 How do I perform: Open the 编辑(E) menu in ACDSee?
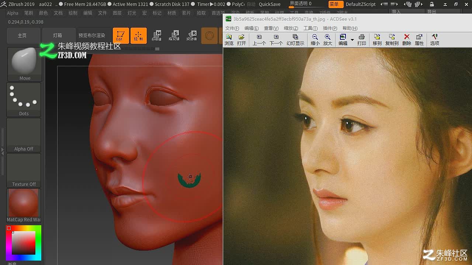[251, 28]
